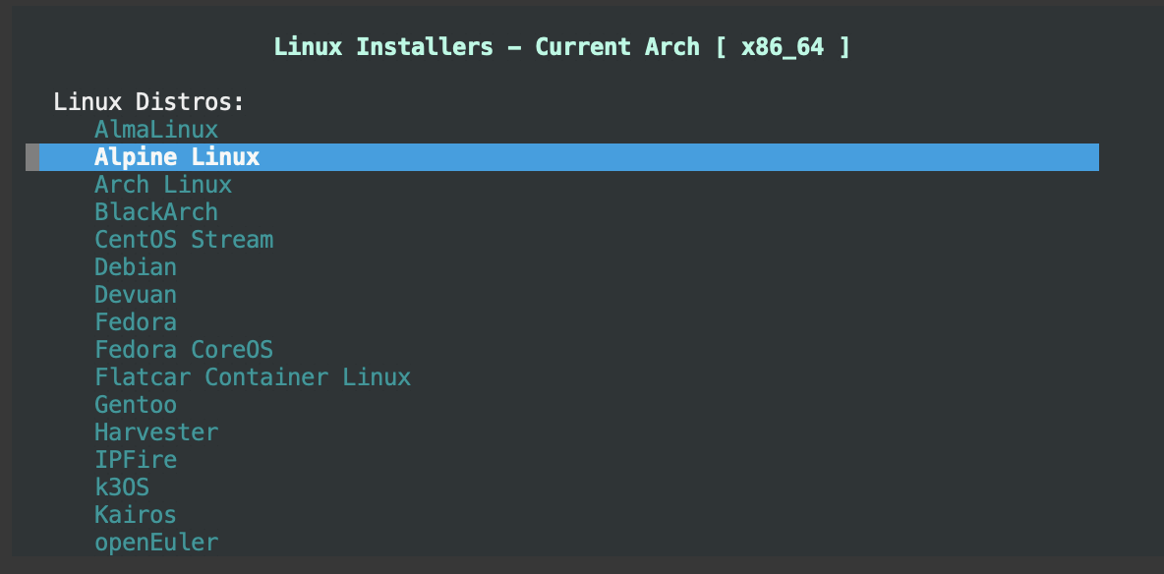1164x574 pixels.
Task: Pick the IPFire installer entry
Action: coord(136,459)
